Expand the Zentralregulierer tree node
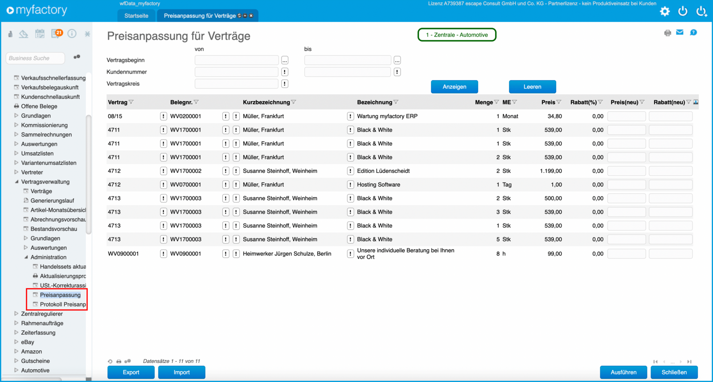The height and width of the screenshot is (382, 713). pyautogui.click(x=16, y=314)
